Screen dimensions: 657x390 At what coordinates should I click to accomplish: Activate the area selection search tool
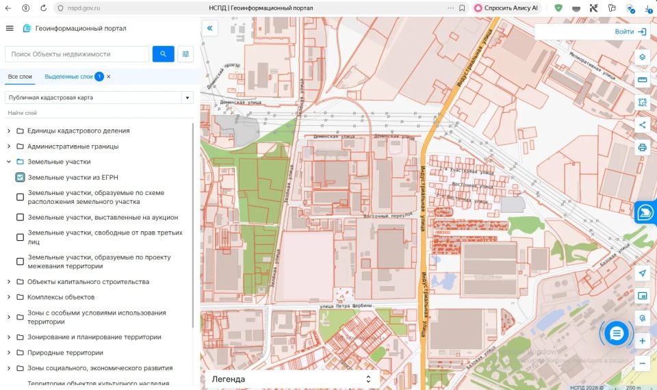coord(643,102)
